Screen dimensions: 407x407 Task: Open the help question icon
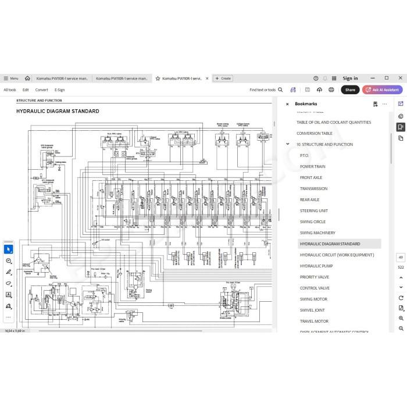point(316,78)
